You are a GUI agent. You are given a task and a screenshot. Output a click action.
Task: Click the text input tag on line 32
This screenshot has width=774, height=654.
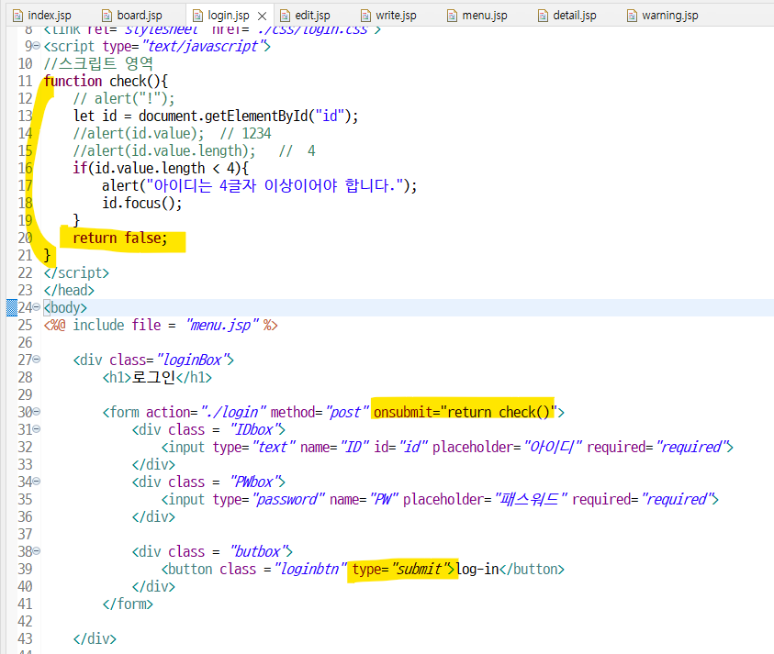(447, 447)
